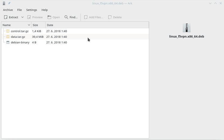Select the data.tar.gz entry

coord(18,37)
